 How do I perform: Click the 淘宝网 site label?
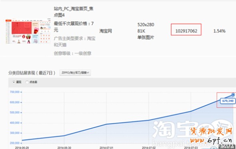[x=106, y=31]
